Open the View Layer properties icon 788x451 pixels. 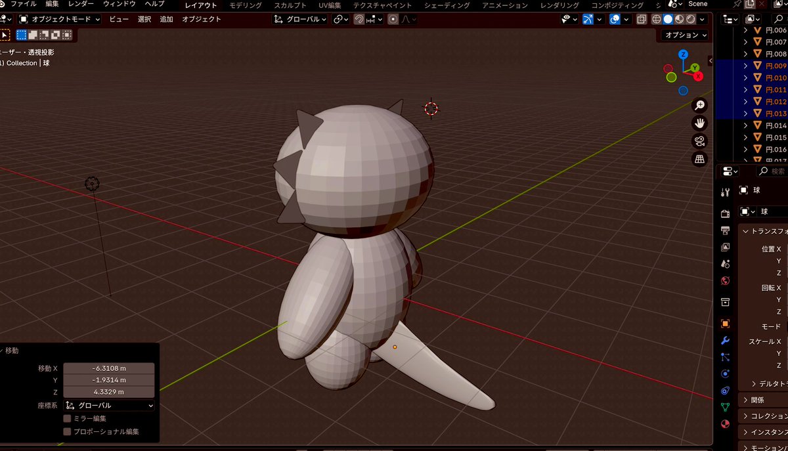(725, 247)
